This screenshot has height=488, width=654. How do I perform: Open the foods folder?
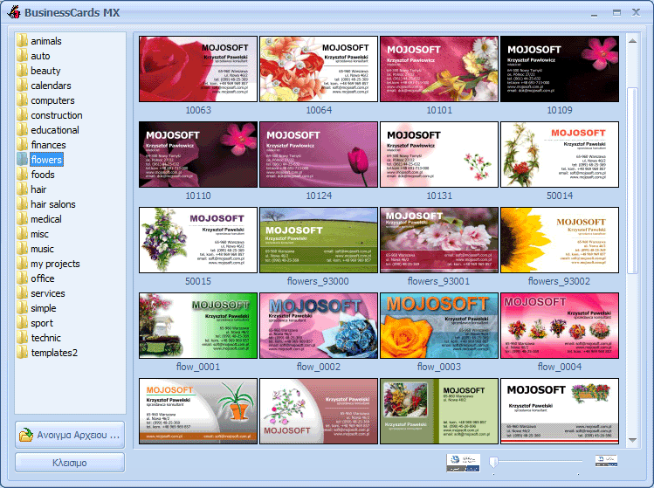tap(36, 175)
